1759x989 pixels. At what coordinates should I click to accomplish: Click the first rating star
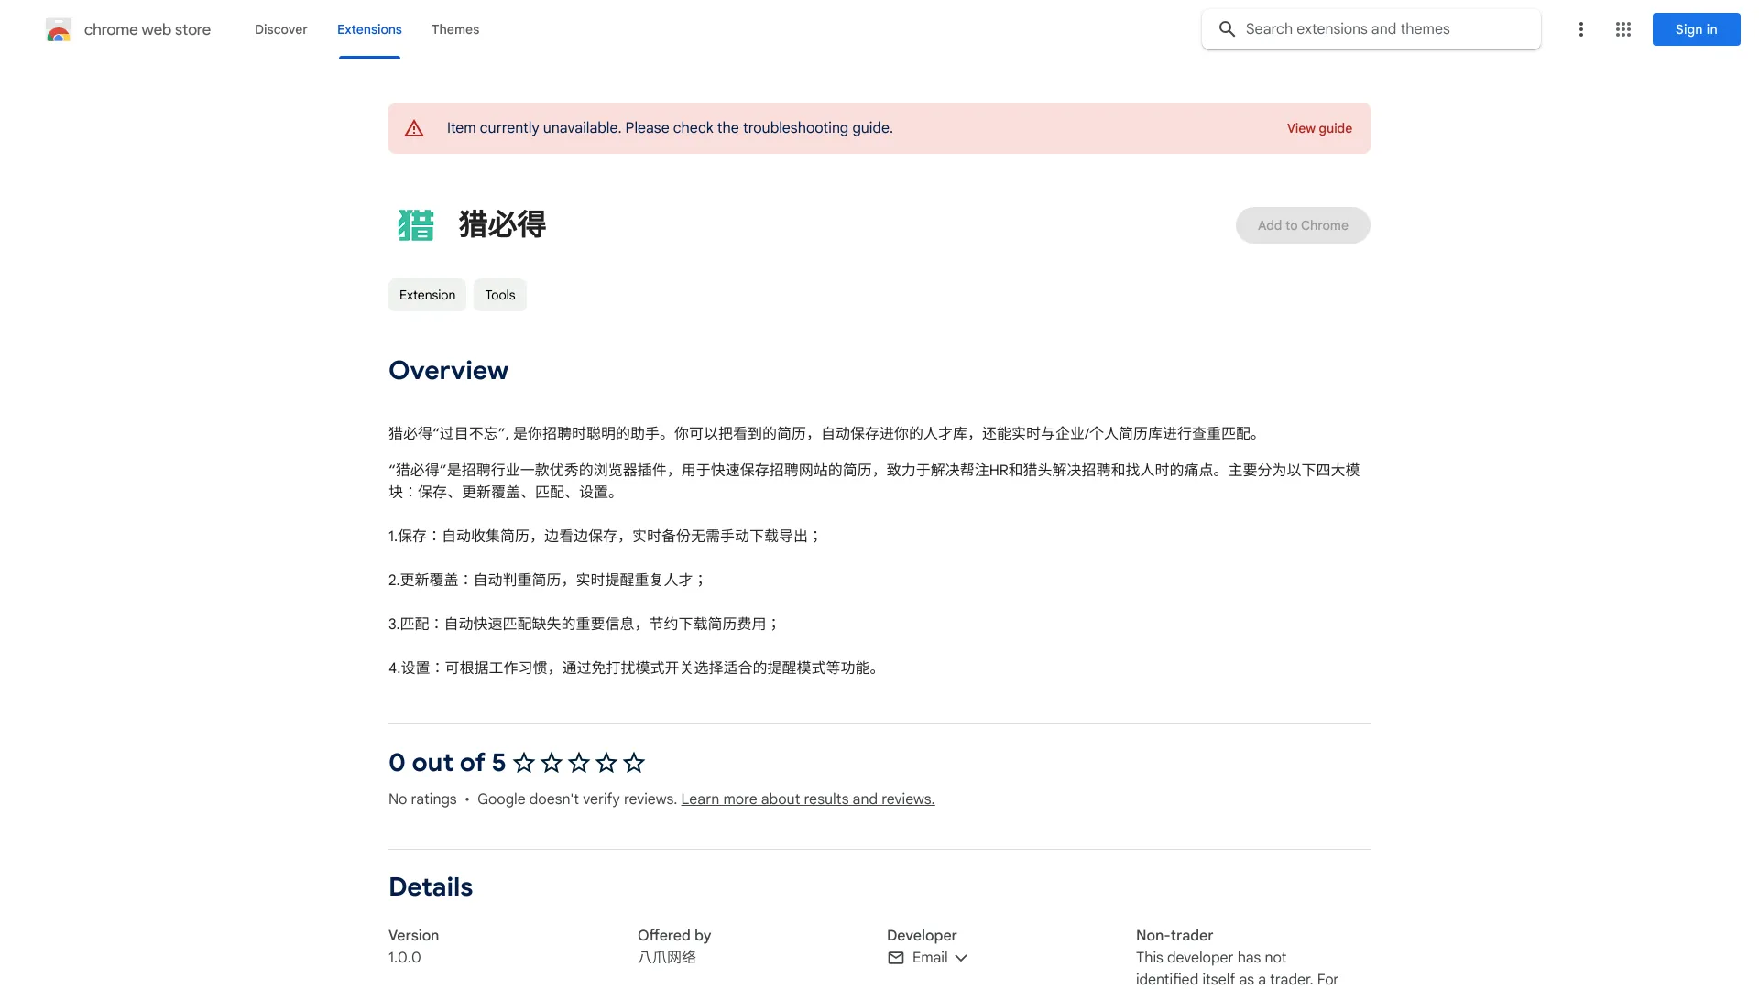point(523,762)
